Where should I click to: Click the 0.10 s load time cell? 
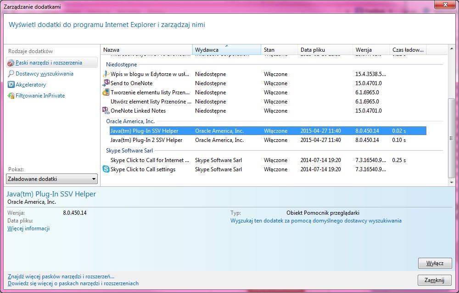[x=399, y=140]
